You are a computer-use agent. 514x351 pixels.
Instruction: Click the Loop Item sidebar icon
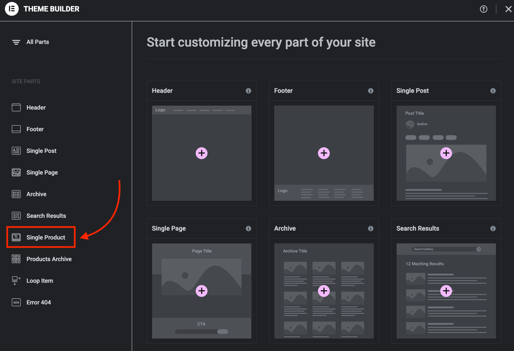click(x=16, y=281)
